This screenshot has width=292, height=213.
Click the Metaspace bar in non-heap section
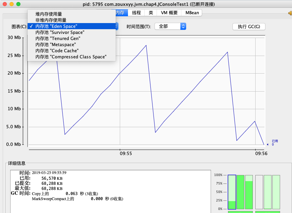tap(259, 192)
